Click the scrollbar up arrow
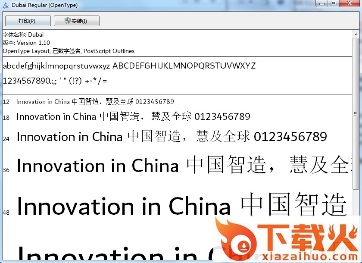 [356, 34]
